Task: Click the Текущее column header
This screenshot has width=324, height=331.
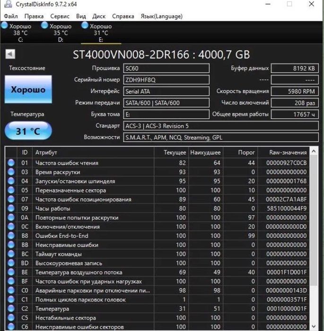Action: point(171,152)
